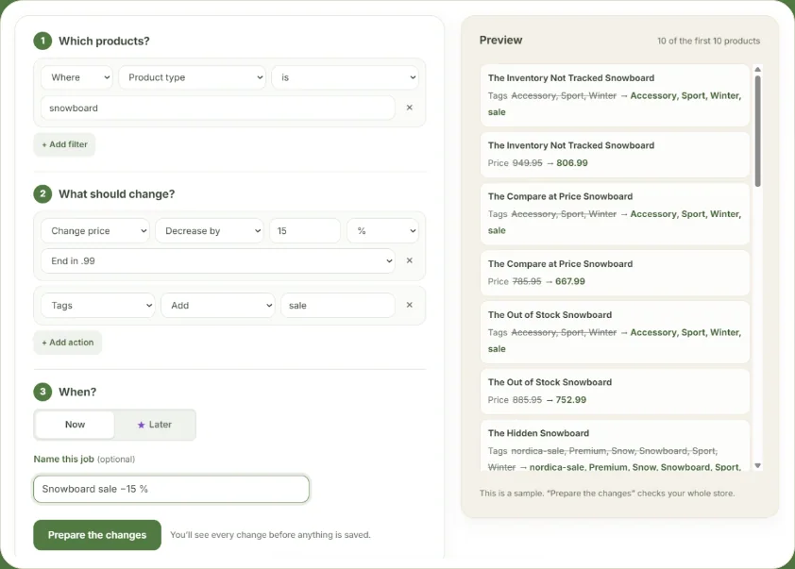Click '10 of the first 10 products' text
795x569 pixels.
709,41
